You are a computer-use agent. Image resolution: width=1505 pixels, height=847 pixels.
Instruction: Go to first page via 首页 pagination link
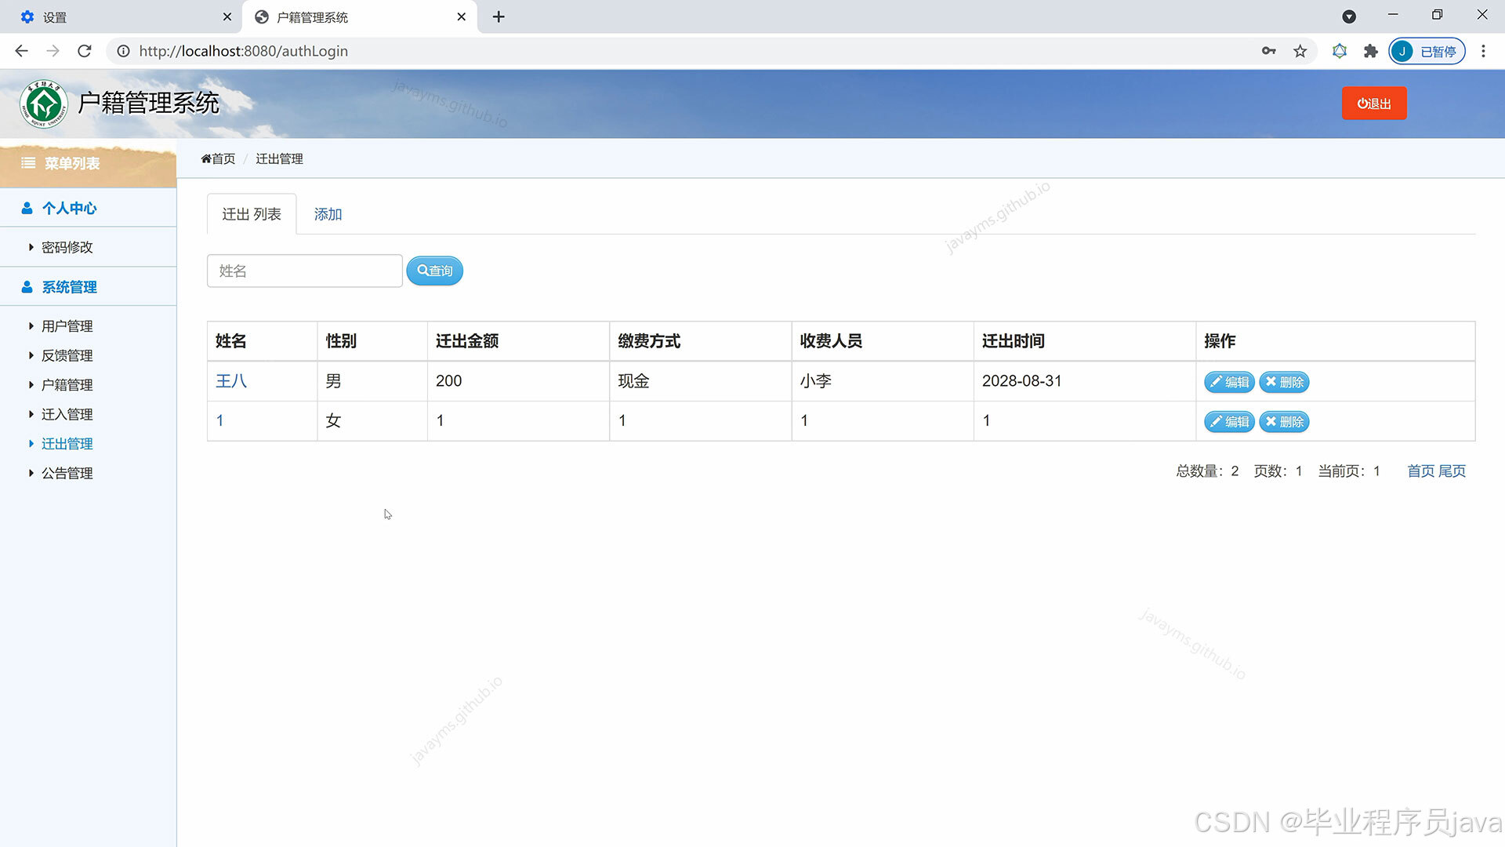[1420, 471]
